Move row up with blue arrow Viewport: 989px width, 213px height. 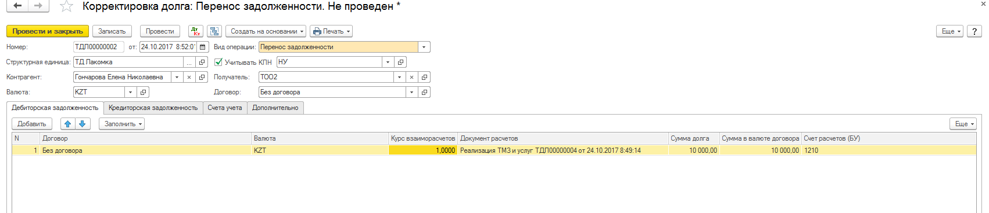coord(68,124)
